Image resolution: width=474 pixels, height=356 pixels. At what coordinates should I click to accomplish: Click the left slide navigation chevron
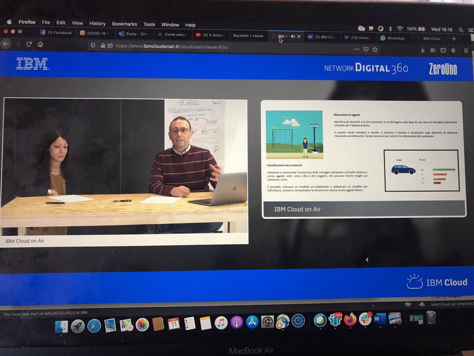[x=367, y=260]
